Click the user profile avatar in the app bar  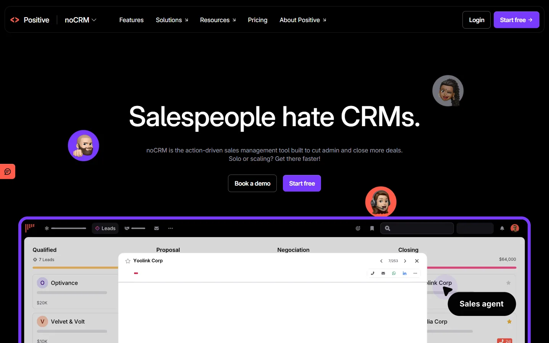[515, 228]
